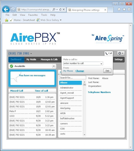Switch to the Messages & Calls tab

[x=49, y=59]
